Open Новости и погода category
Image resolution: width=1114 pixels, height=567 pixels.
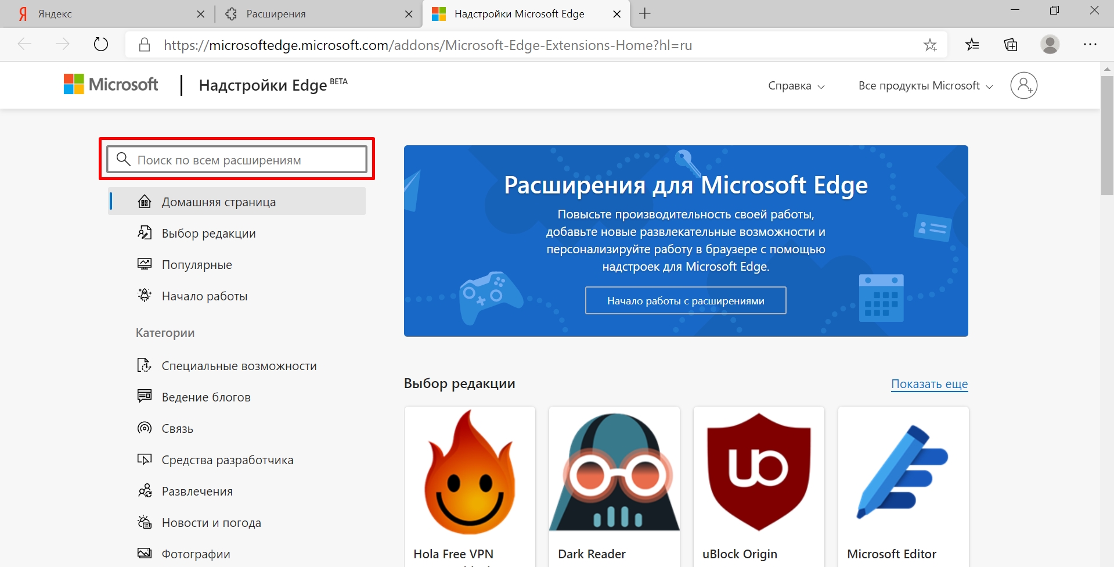pos(211,523)
